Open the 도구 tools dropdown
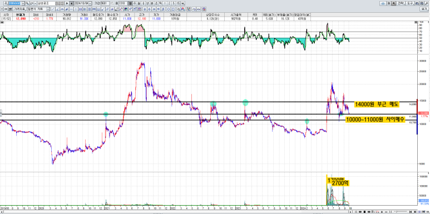This screenshot has width=430, height=214. 410,3
